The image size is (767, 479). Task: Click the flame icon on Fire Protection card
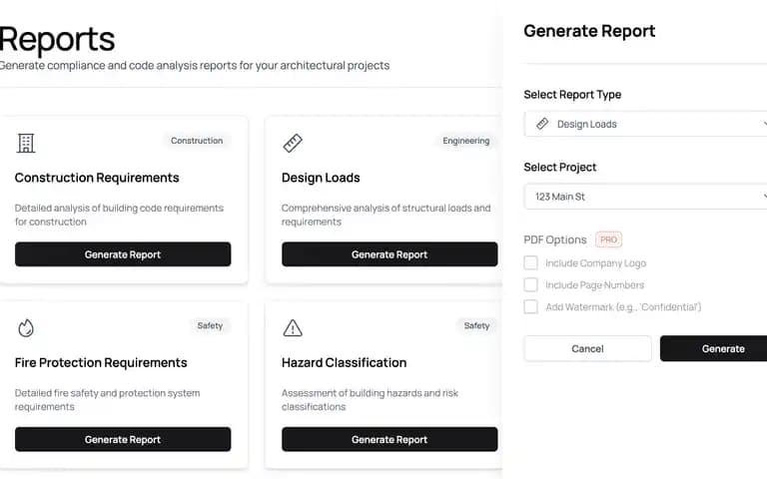[25, 328]
